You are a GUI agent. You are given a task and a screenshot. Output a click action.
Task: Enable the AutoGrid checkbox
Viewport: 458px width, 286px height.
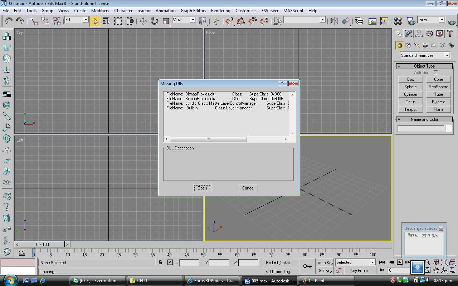coord(436,73)
